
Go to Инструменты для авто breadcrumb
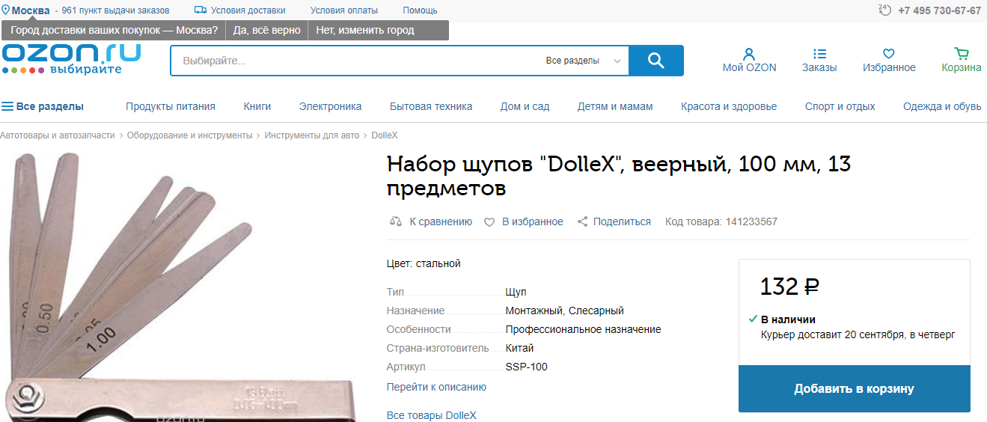(311, 135)
